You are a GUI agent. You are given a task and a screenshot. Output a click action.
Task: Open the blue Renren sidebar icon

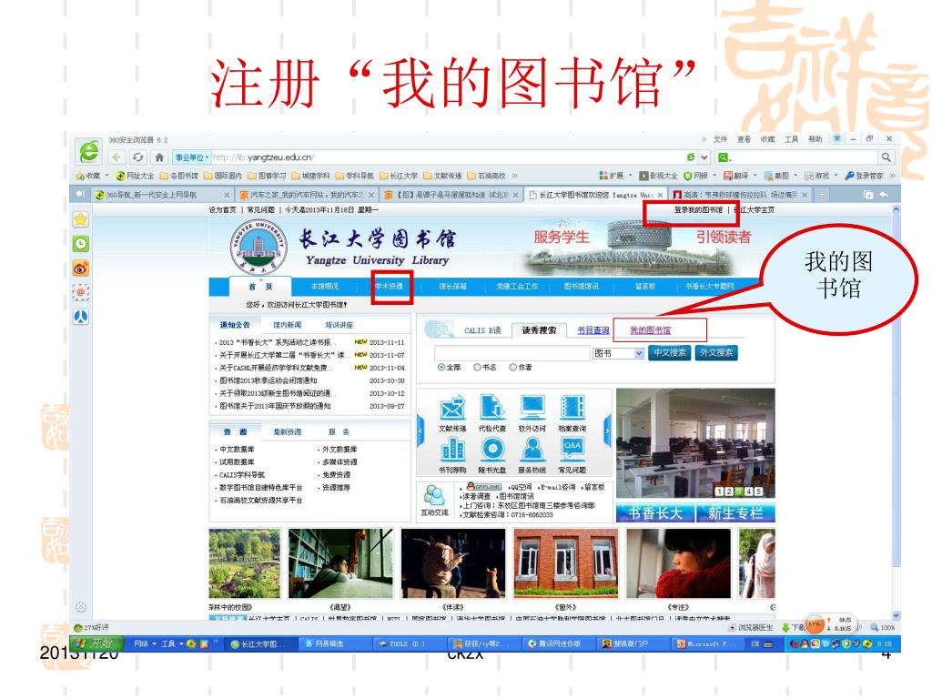pyautogui.click(x=81, y=317)
